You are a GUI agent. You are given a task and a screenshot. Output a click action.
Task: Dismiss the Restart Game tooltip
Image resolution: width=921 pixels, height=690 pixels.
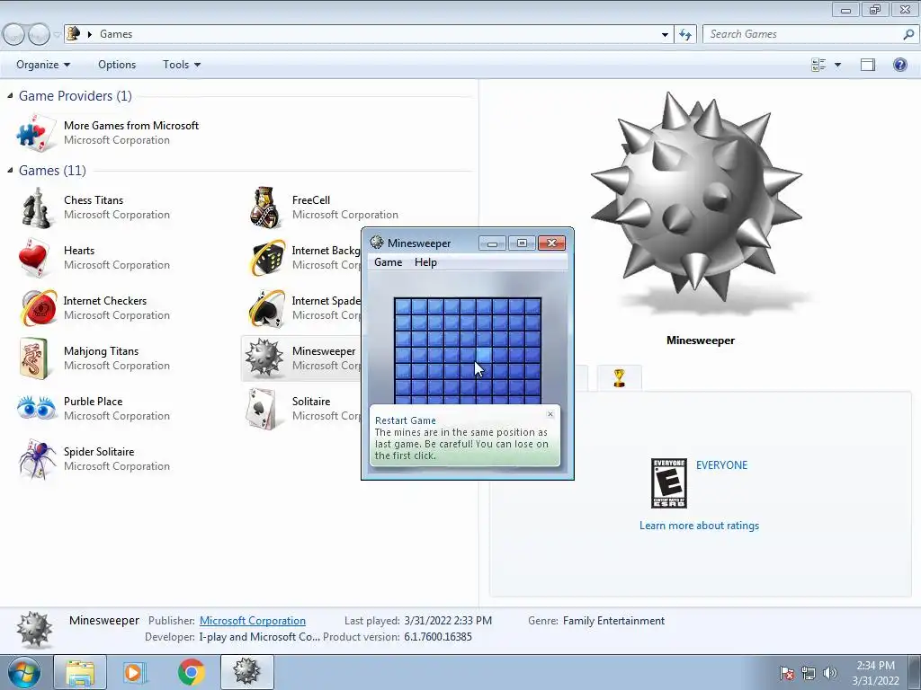pos(550,414)
